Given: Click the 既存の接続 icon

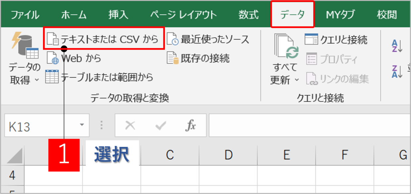Looking at the screenshot, I should coord(172,58).
